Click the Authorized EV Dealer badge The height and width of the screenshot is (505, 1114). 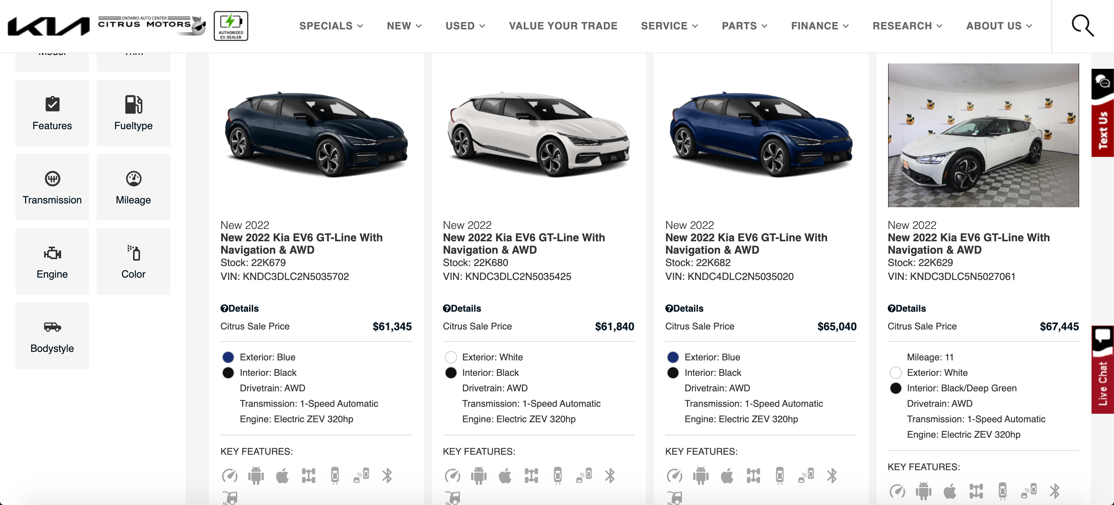[x=231, y=26]
